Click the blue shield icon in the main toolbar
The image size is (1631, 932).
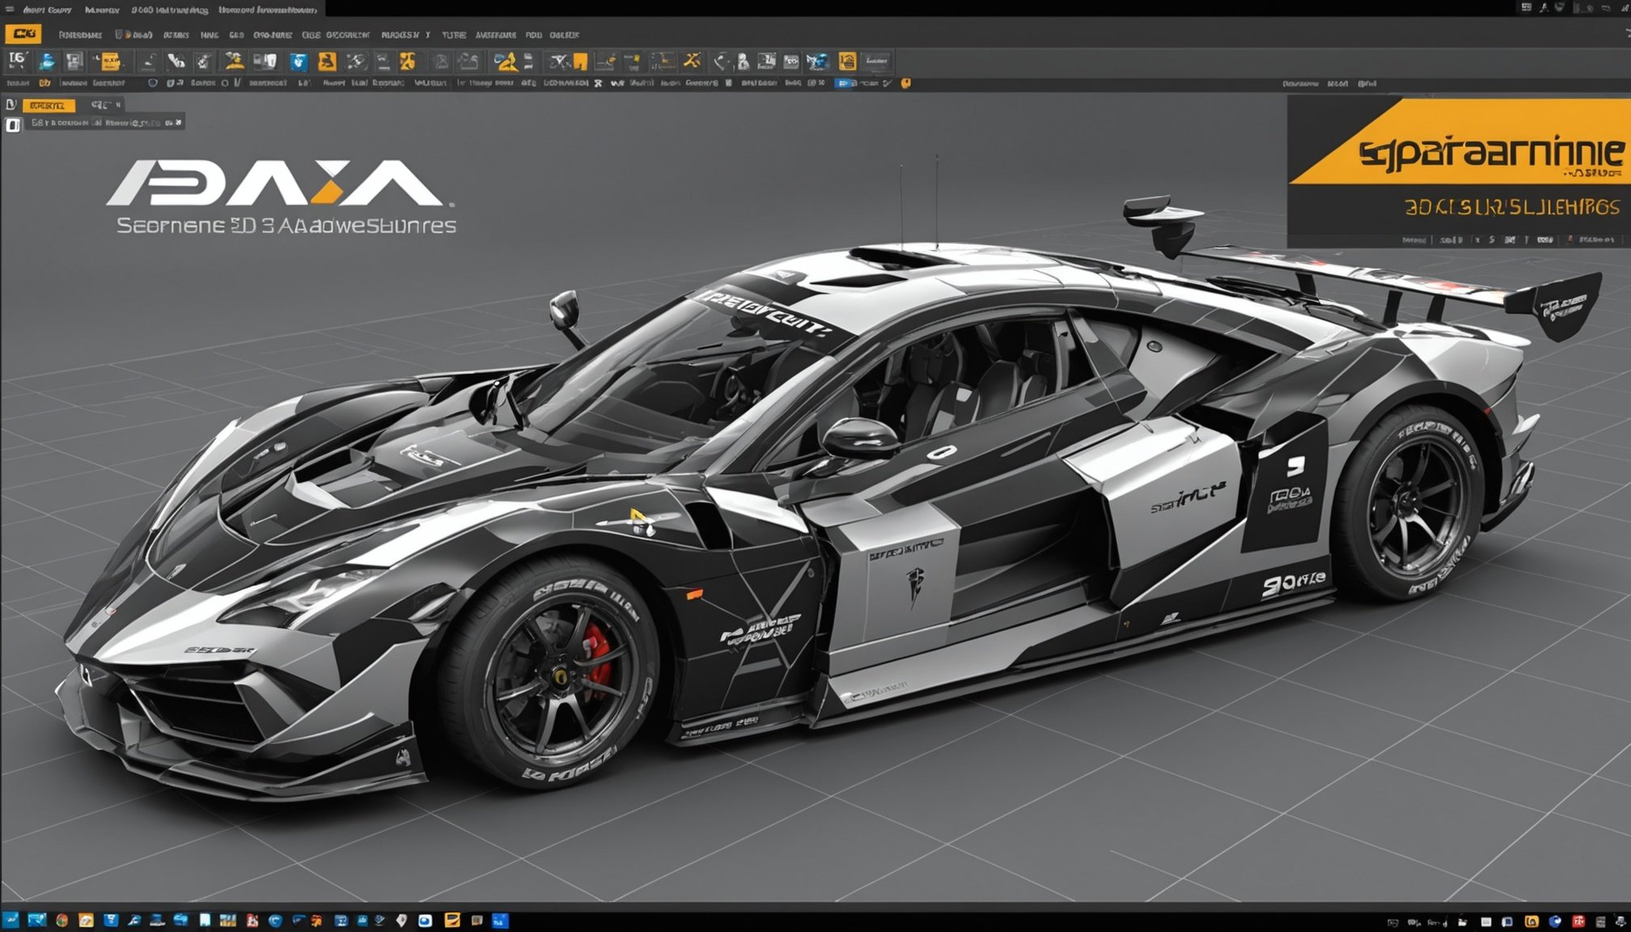point(299,61)
